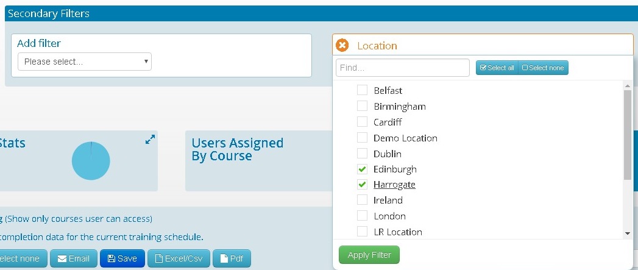Open Show only courses user can access

[x=79, y=219]
